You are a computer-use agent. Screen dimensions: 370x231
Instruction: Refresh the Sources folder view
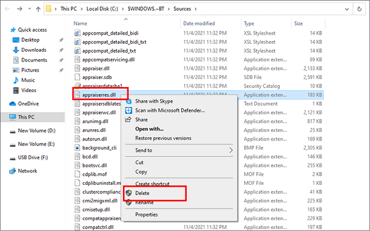[359, 9]
